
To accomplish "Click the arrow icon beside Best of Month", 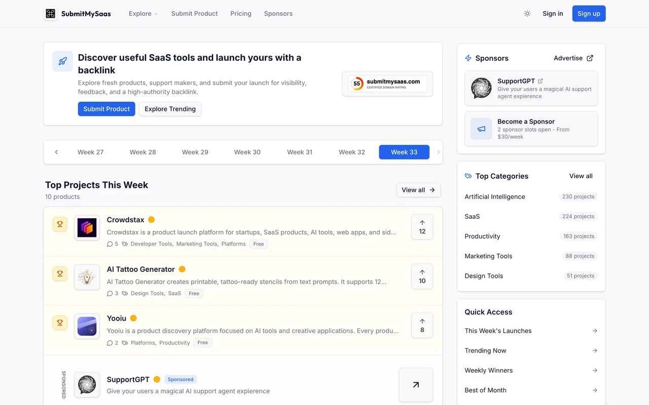I will 595,390.
